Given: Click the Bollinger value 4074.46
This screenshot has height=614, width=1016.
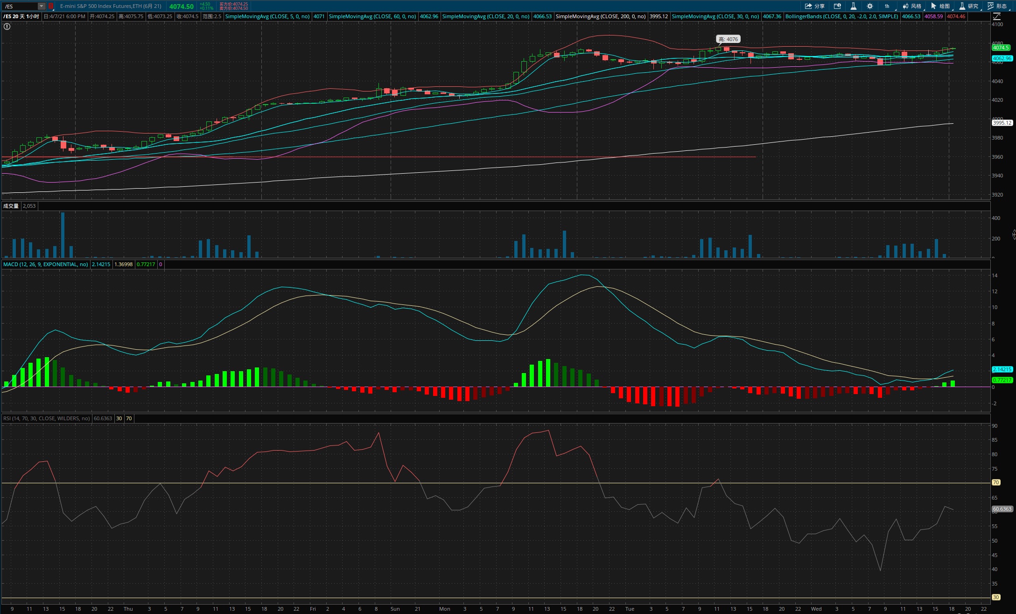Looking at the screenshot, I should 956,16.
